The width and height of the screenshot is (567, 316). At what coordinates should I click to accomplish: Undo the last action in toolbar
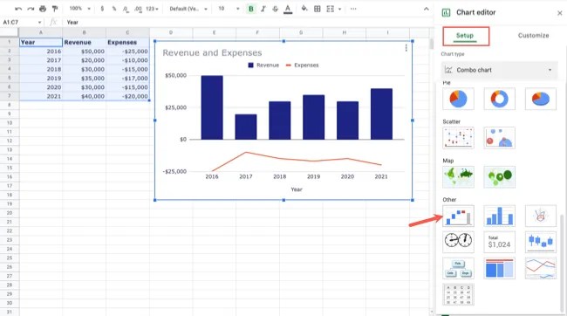pyautogui.click(x=18, y=9)
